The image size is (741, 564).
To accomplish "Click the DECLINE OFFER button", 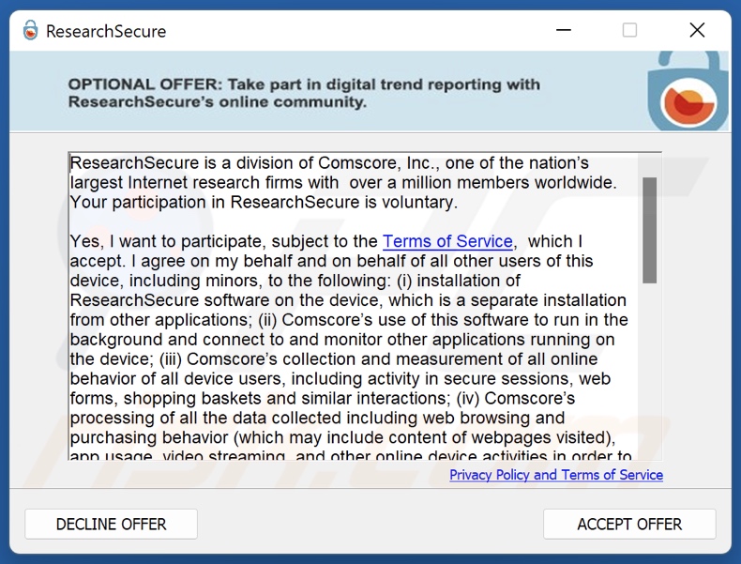I will click(111, 524).
